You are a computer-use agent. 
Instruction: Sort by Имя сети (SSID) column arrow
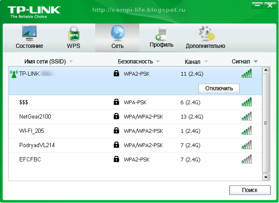(x=71, y=61)
